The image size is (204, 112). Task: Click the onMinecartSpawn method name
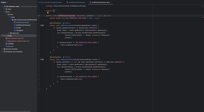[67, 25]
